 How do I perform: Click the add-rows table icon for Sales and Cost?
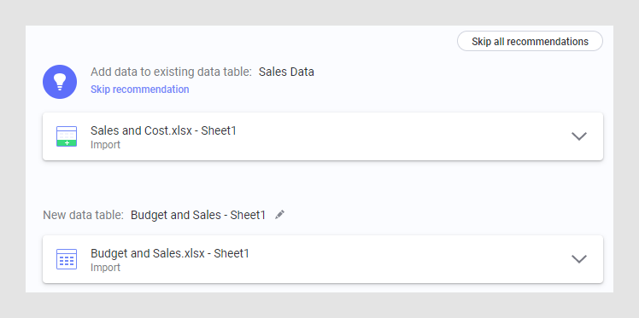(x=67, y=136)
